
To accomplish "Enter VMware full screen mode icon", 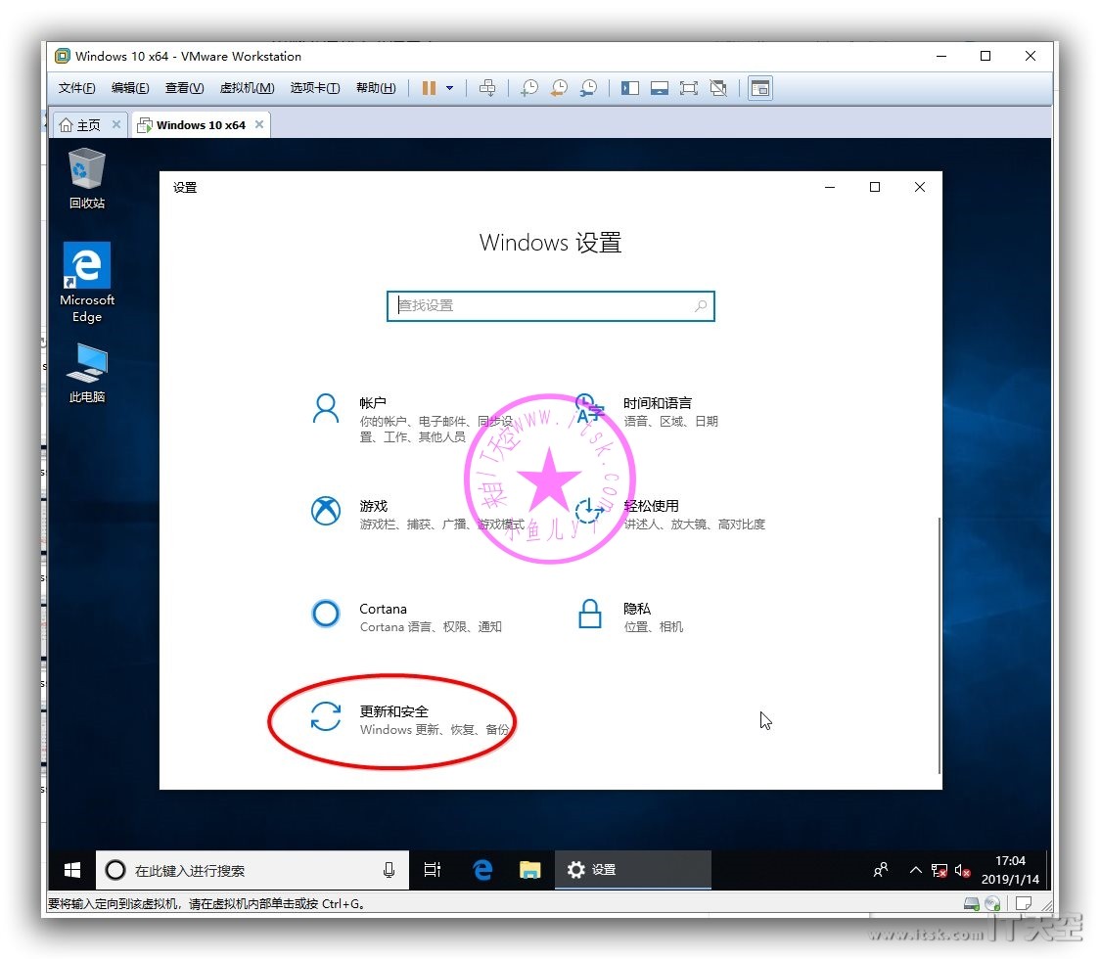I will pyautogui.click(x=689, y=88).
